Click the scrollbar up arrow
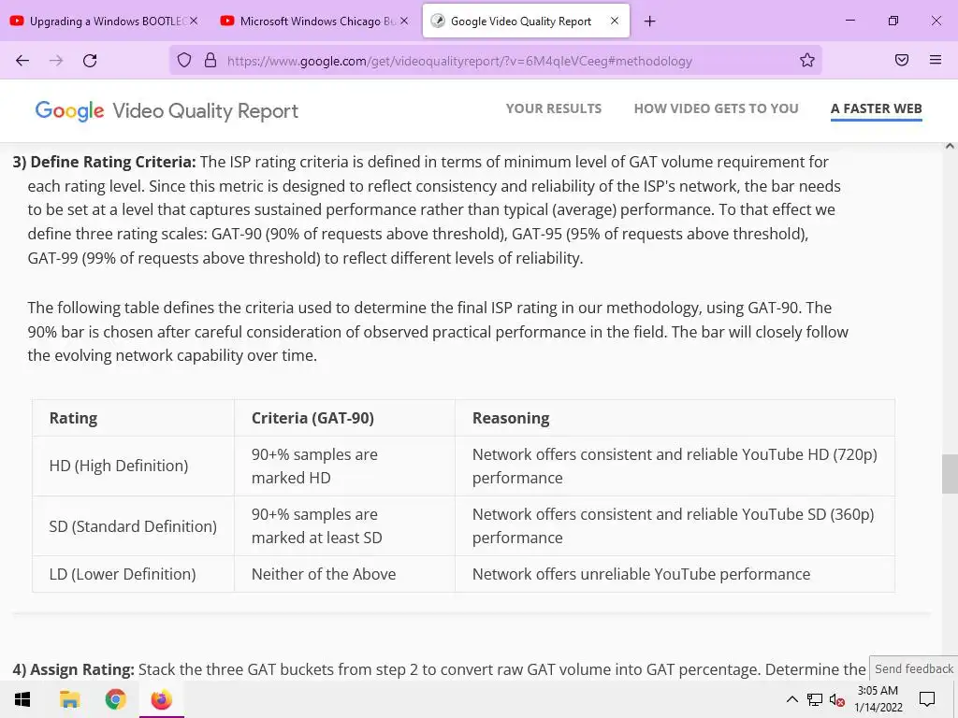The image size is (958, 718). pos(950,146)
